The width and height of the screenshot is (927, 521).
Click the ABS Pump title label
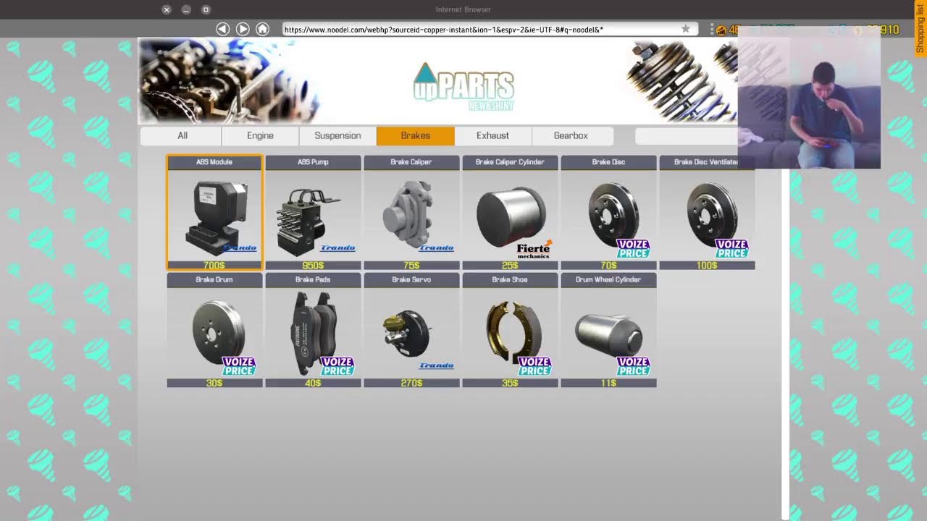(x=313, y=162)
